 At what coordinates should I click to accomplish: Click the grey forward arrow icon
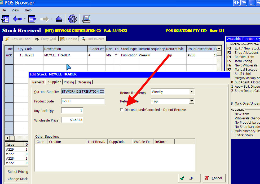click(44, 19)
